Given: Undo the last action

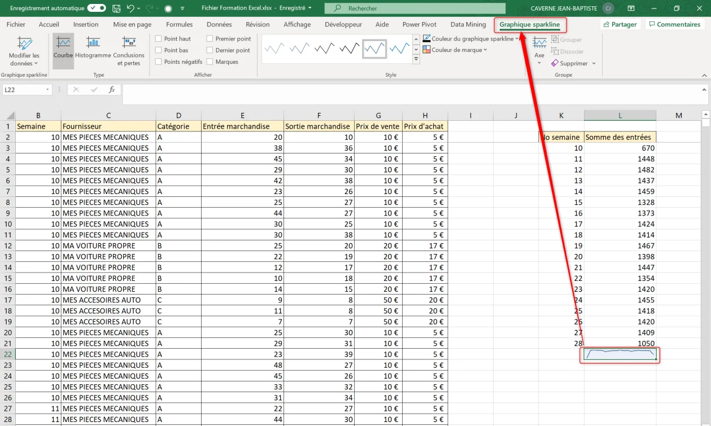Looking at the screenshot, I should pyautogui.click(x=130, y=8).
